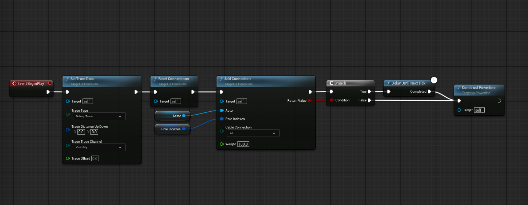528x205 pixels.
Task: Select the Reset Connections node header
Action: 173,79
